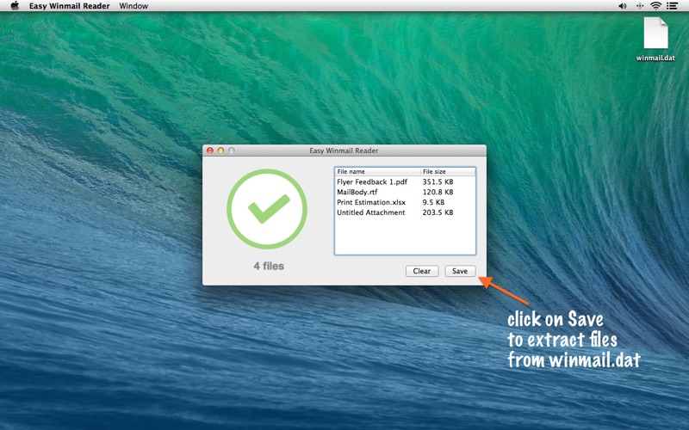Click the volume icon in menu bar
Viewport: 689px width, 430px height.
coord(622,6)
